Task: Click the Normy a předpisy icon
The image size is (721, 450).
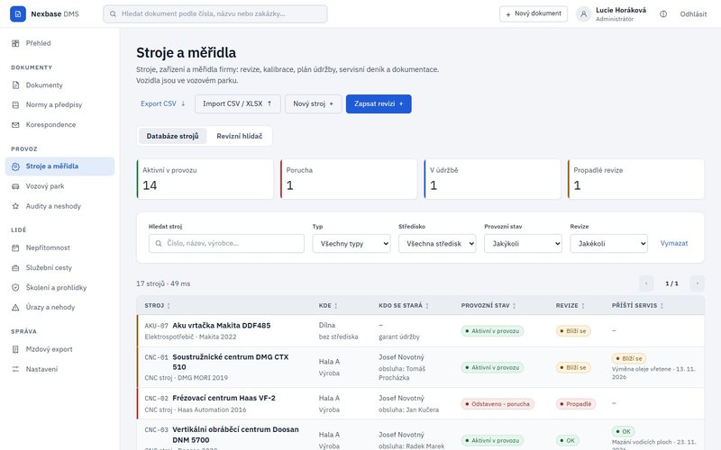Action: (15, 104)
